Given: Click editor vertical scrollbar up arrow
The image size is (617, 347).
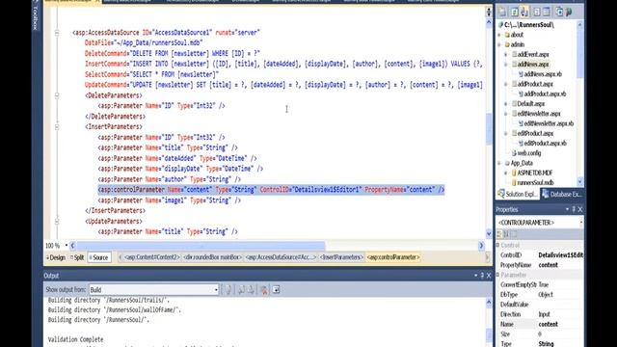Looking at the screenshot, I should (x=489, y=23).
